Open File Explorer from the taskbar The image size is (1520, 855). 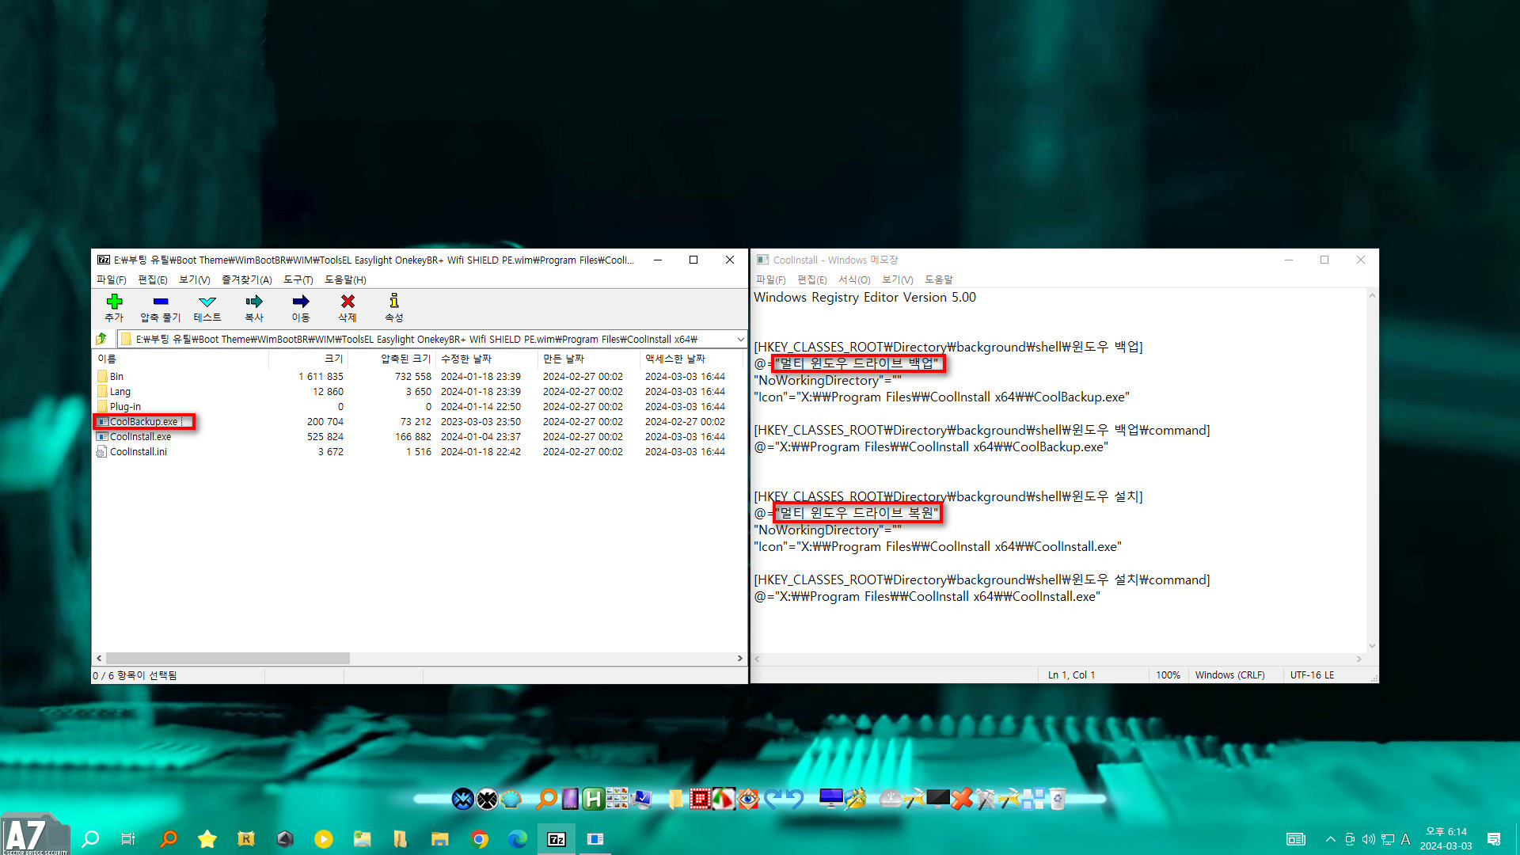(x=440, y=838)
